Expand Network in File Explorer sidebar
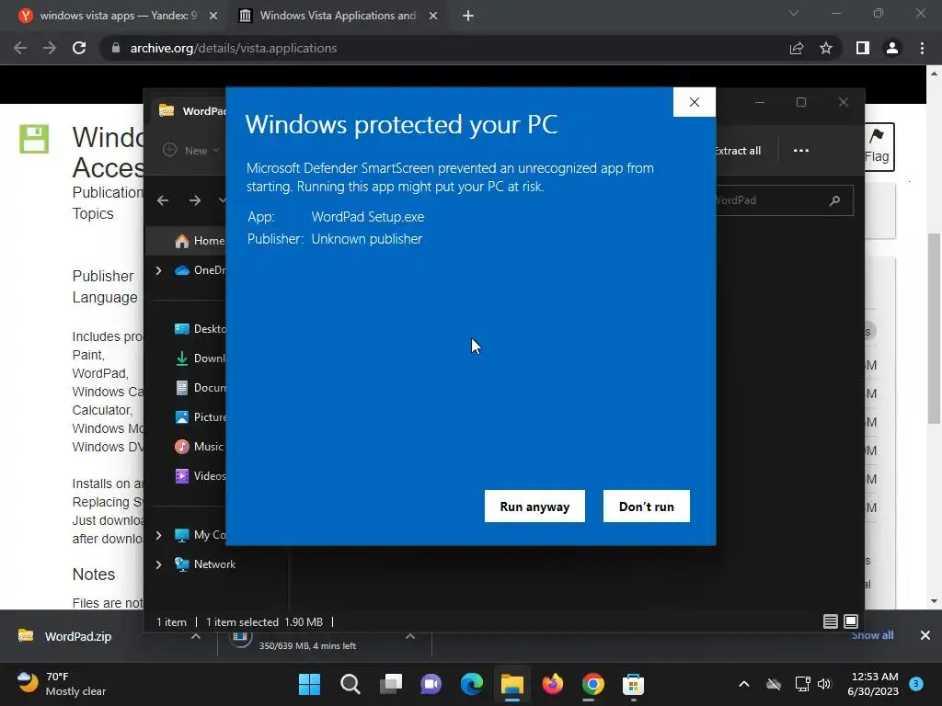The width and height of the screenshot is (942, 706). (x=158, y=564)
